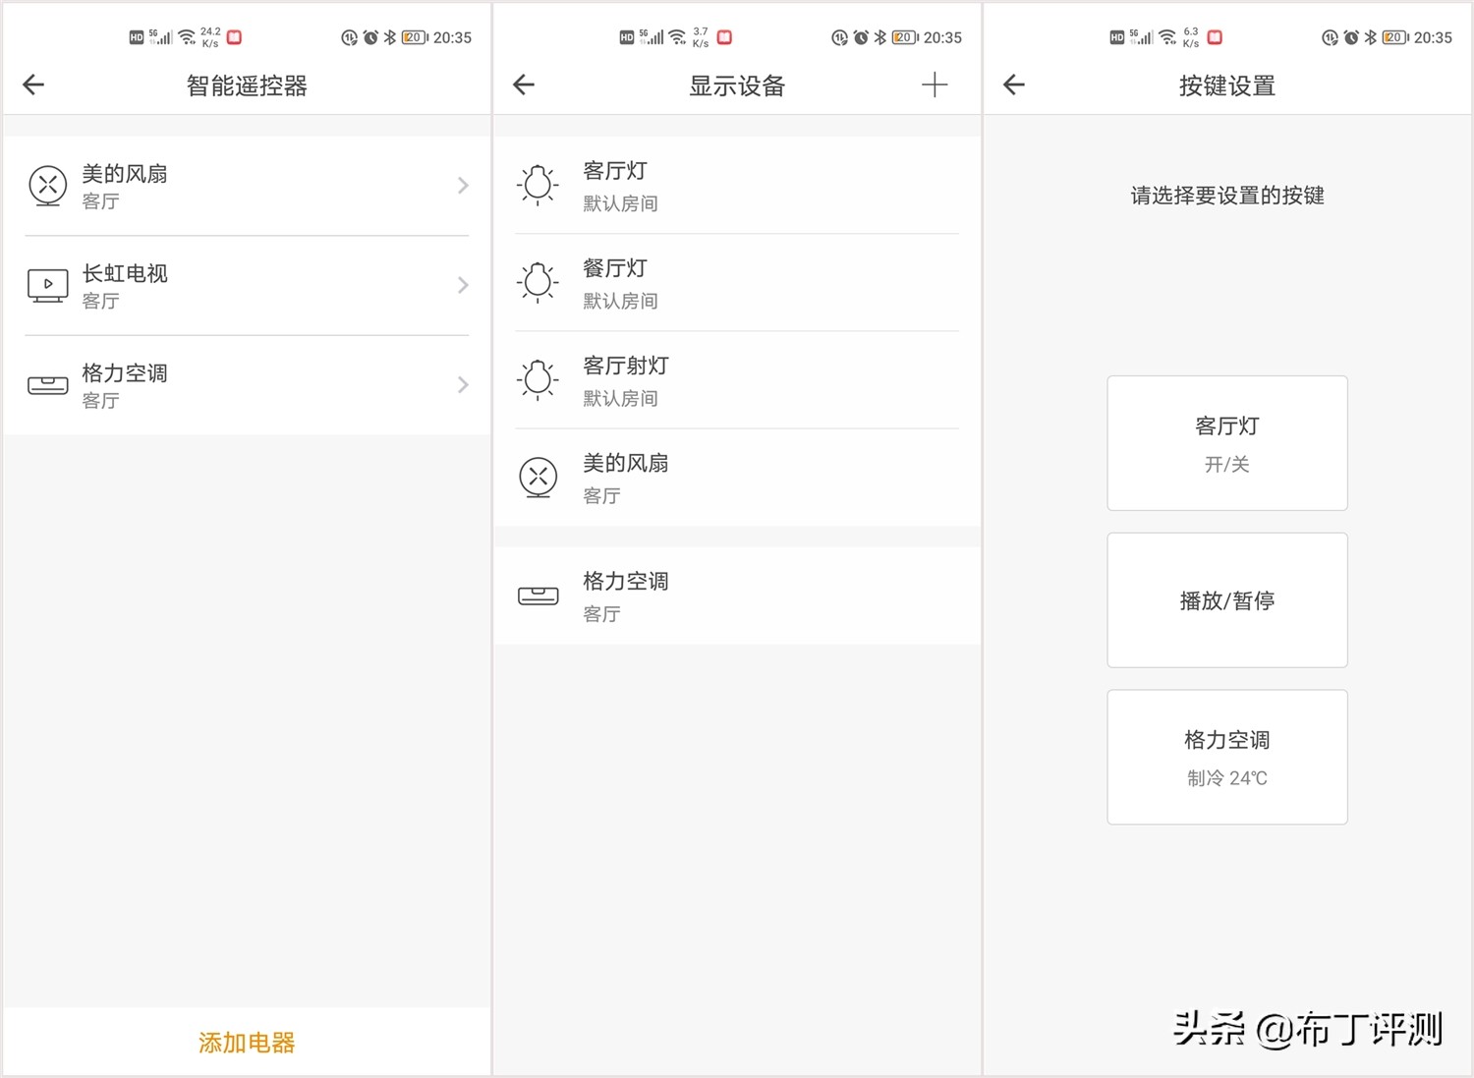The image size is (1474, 1078).
Task: Expand 格力空调 with its chevron arrow
Action: 462,384
